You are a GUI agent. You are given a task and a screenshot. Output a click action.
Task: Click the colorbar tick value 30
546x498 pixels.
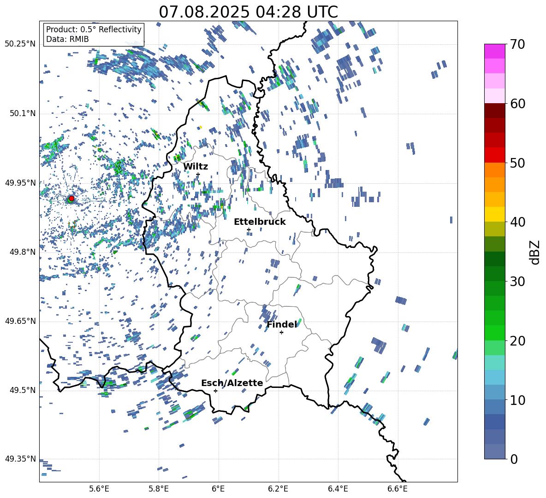click(x=517, y=281)
